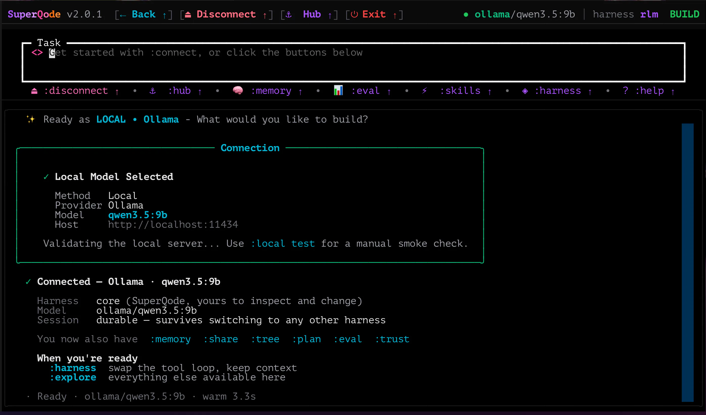Click the :harness link under When you're ready

click(x=73, y=368)
